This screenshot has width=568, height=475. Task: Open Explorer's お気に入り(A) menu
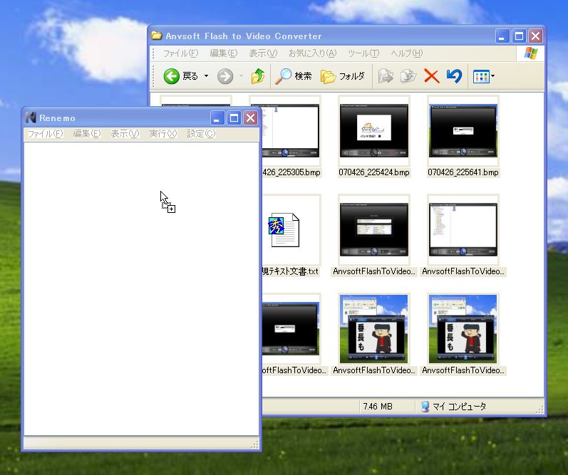pos(312,53)
